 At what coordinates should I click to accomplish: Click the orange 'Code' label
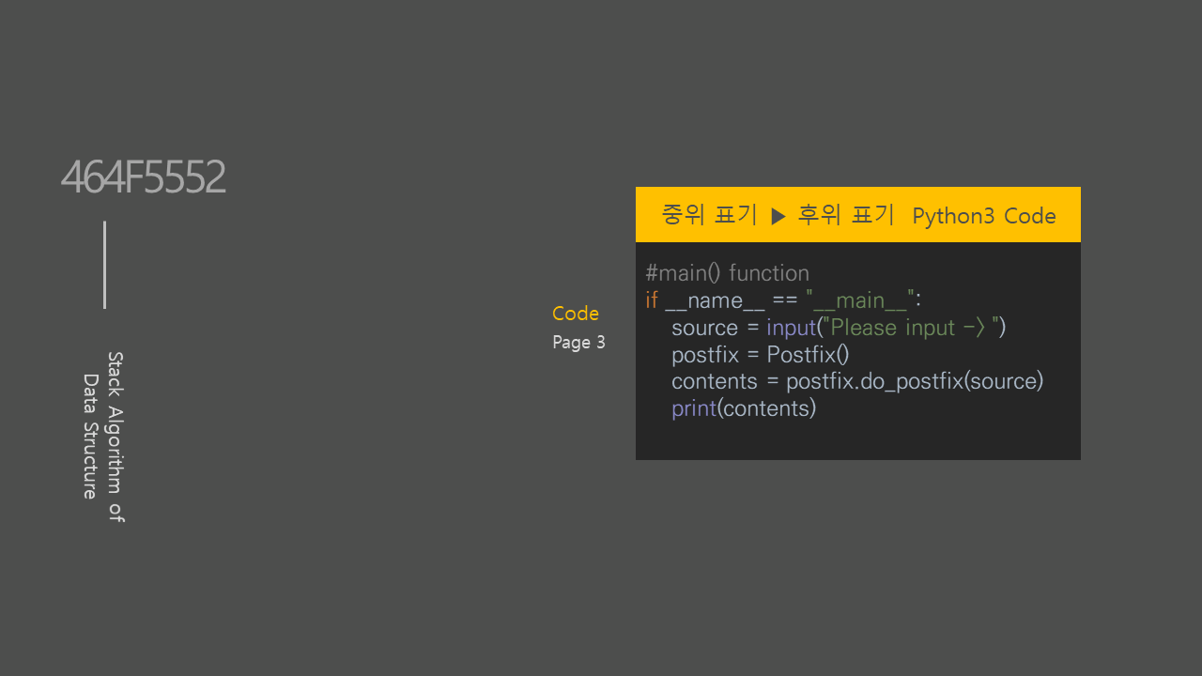tap(575, 313)
